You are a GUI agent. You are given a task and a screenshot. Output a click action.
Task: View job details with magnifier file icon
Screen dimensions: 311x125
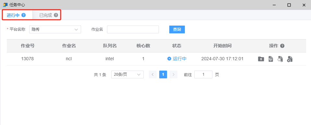[x=280, y=59]
